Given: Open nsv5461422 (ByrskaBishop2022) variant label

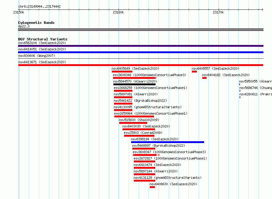Looking at the screenshot, I should [140, 101].
